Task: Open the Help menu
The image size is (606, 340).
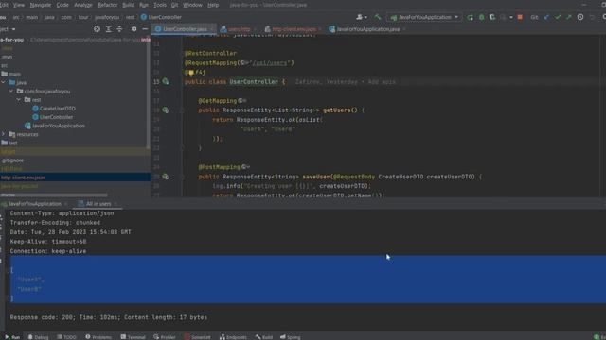Action: click(x=213, y=5)
